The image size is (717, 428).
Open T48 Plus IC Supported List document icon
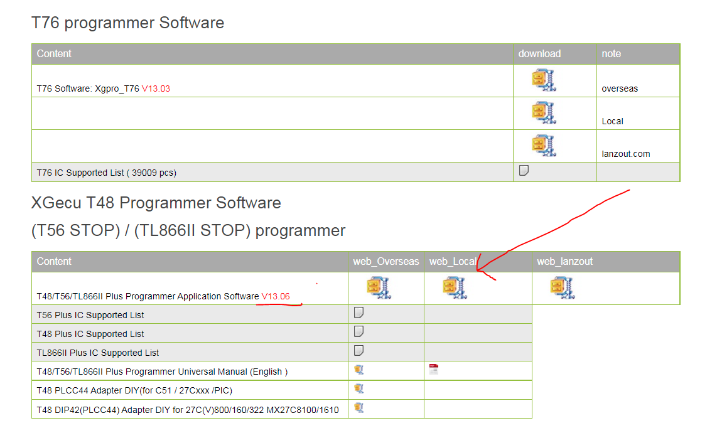coord(359,331)
